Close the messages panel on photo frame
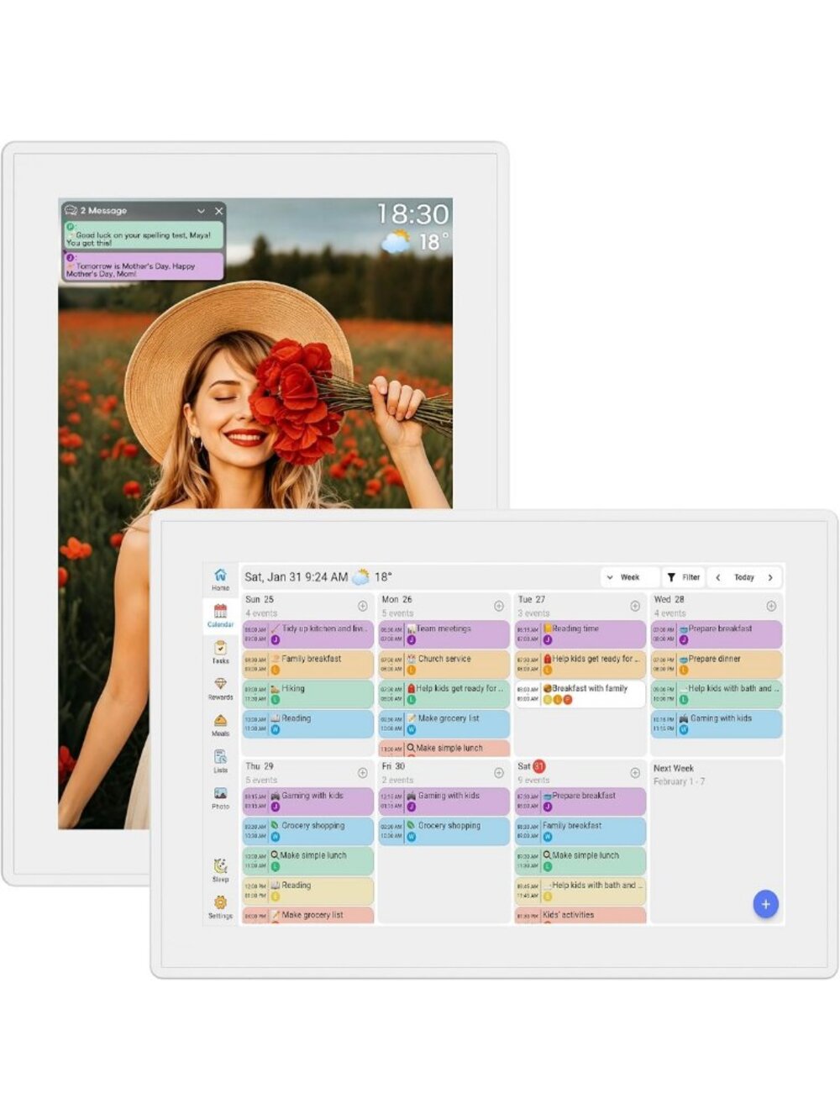This screenshot has height=1120, width=840. coord(218,211)
